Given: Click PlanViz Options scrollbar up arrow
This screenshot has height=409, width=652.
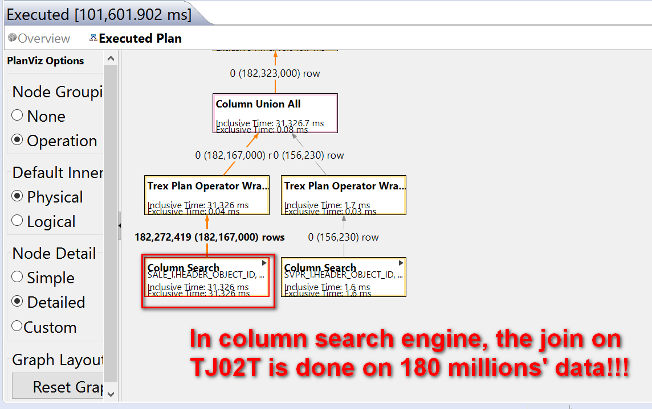Looking at the screenshot, I should pyautogui.click(x=111, y=59).
